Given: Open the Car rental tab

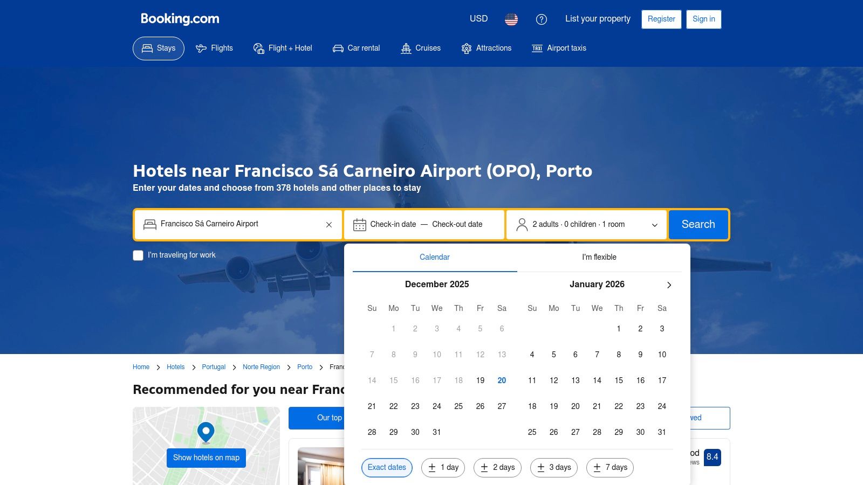Looking at the screenshot, I should [x=356, y=48].
